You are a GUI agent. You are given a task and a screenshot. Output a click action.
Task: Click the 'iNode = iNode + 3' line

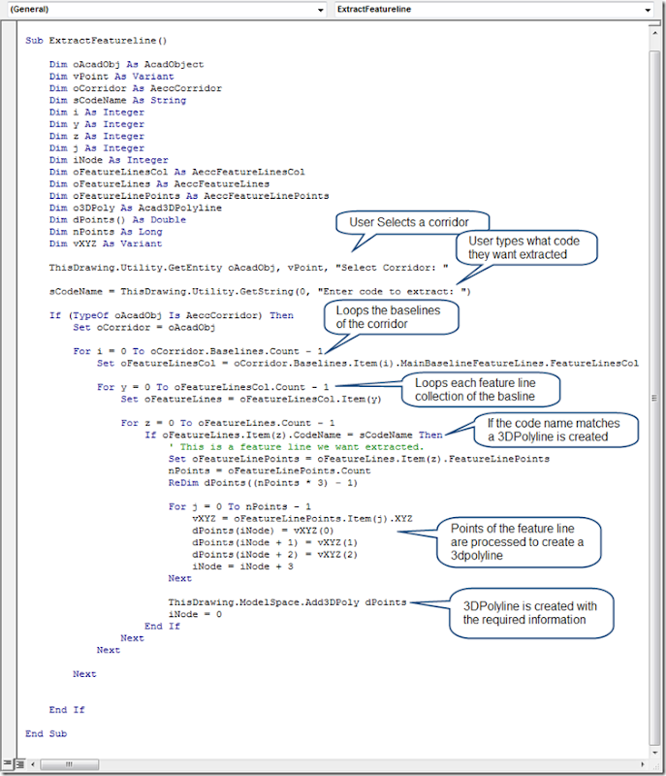coord(242,566)
